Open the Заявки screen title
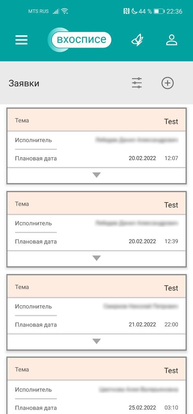The width and height of the screenshot is (193, 414). pos(24,83)
